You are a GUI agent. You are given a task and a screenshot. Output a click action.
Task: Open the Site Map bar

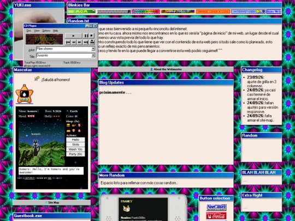52,202
